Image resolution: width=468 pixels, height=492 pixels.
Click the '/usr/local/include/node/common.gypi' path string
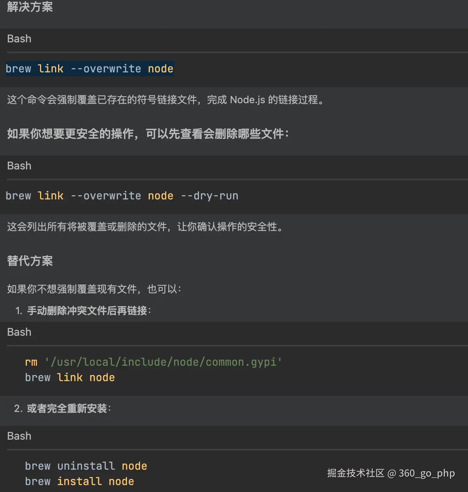[x=163, y=362]
